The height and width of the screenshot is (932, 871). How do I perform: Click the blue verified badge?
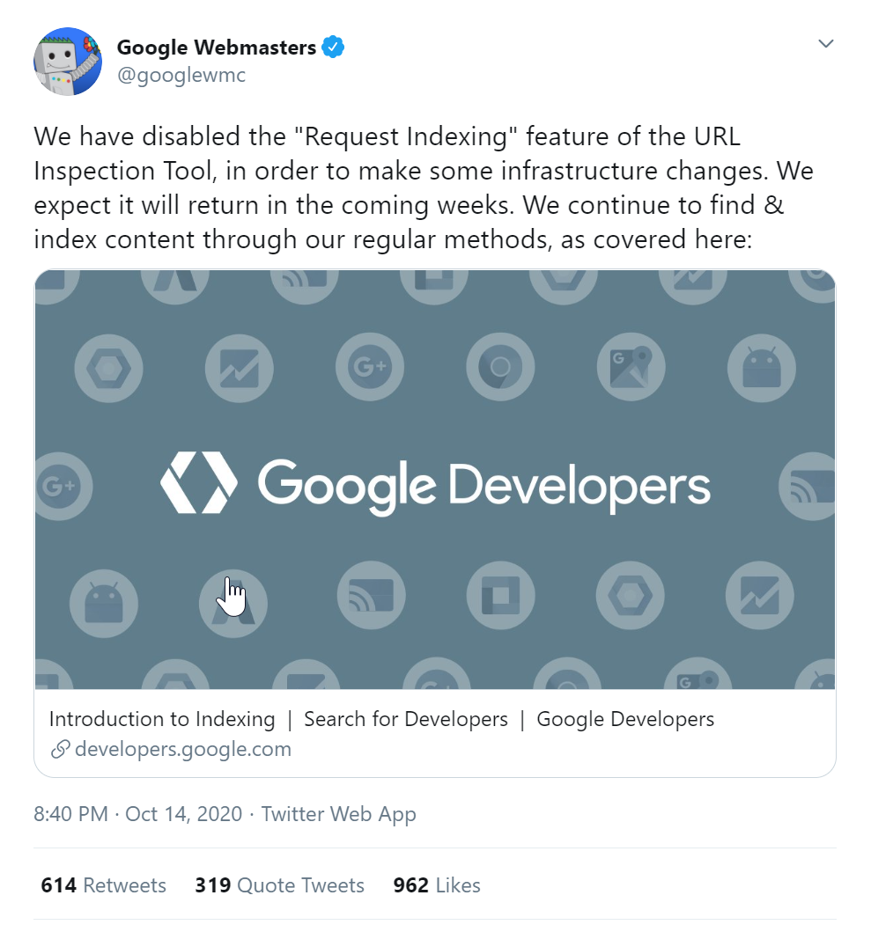[332, 48]
